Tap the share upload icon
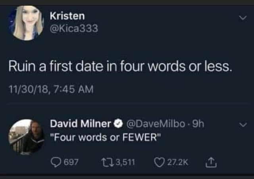 click(x=211, y=162)
